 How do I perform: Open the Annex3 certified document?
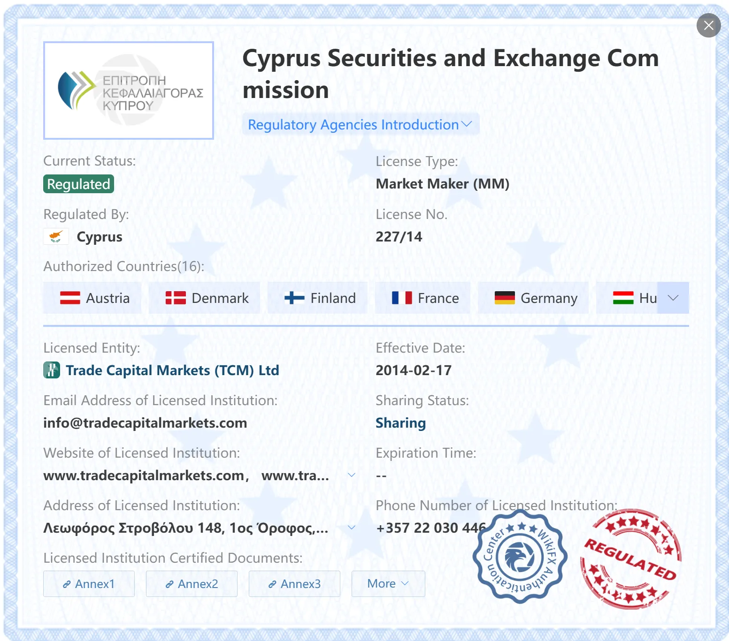(x=294, y=584)
